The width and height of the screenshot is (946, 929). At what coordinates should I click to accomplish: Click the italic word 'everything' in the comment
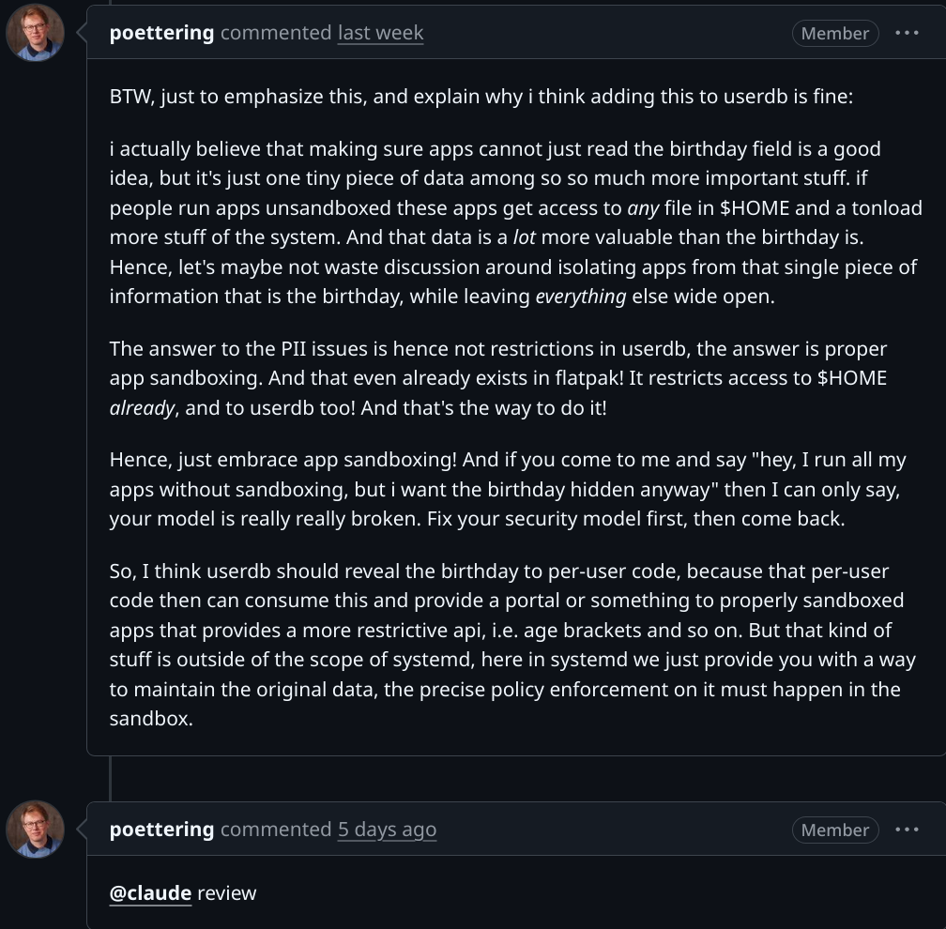[x=580, y=296]
